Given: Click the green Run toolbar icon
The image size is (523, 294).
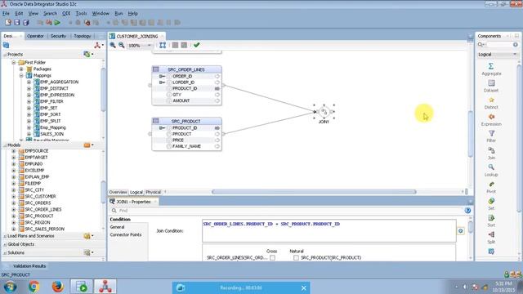Looking at the screenshot, I should 57,22.
